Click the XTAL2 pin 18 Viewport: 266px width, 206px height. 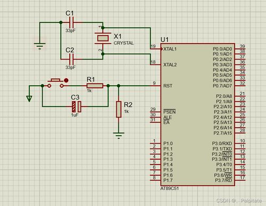coord(156,64)
